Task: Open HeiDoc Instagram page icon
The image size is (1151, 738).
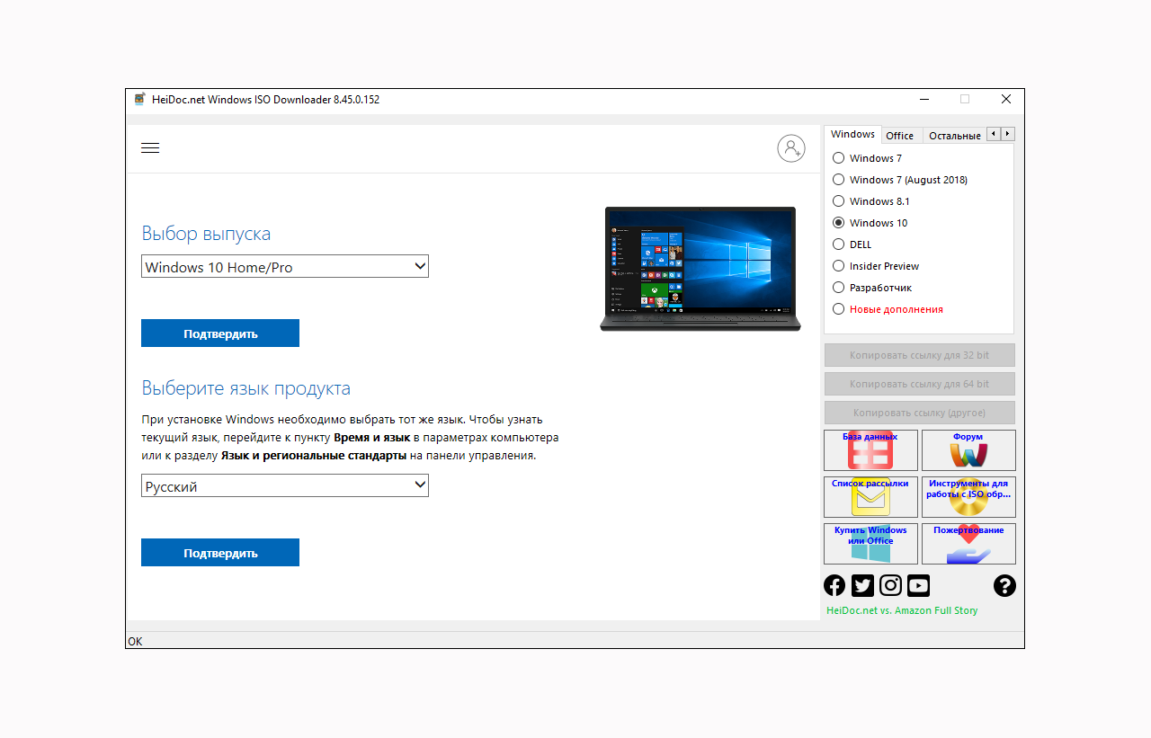Action: 890,586
